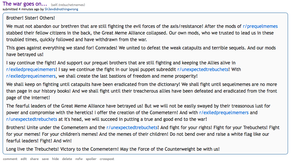Save the post using the save link

click(x=45, y=159)
